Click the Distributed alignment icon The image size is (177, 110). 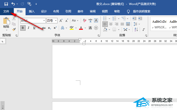click(x=128, y=24)
